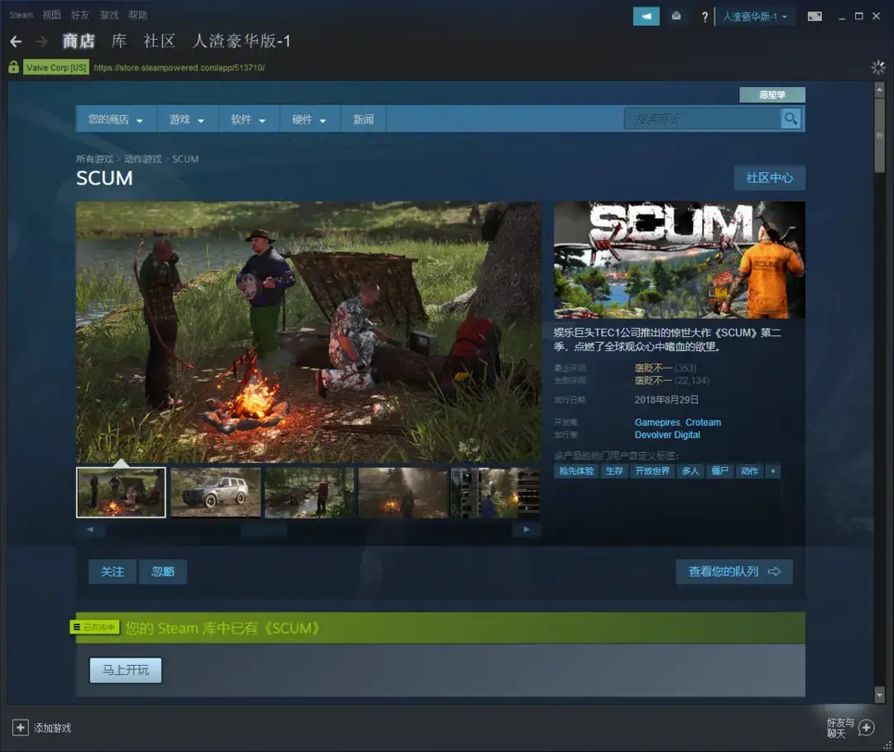Expand the 您的商店 dropdown
The image size is (894, 752).
coord(116,119)
